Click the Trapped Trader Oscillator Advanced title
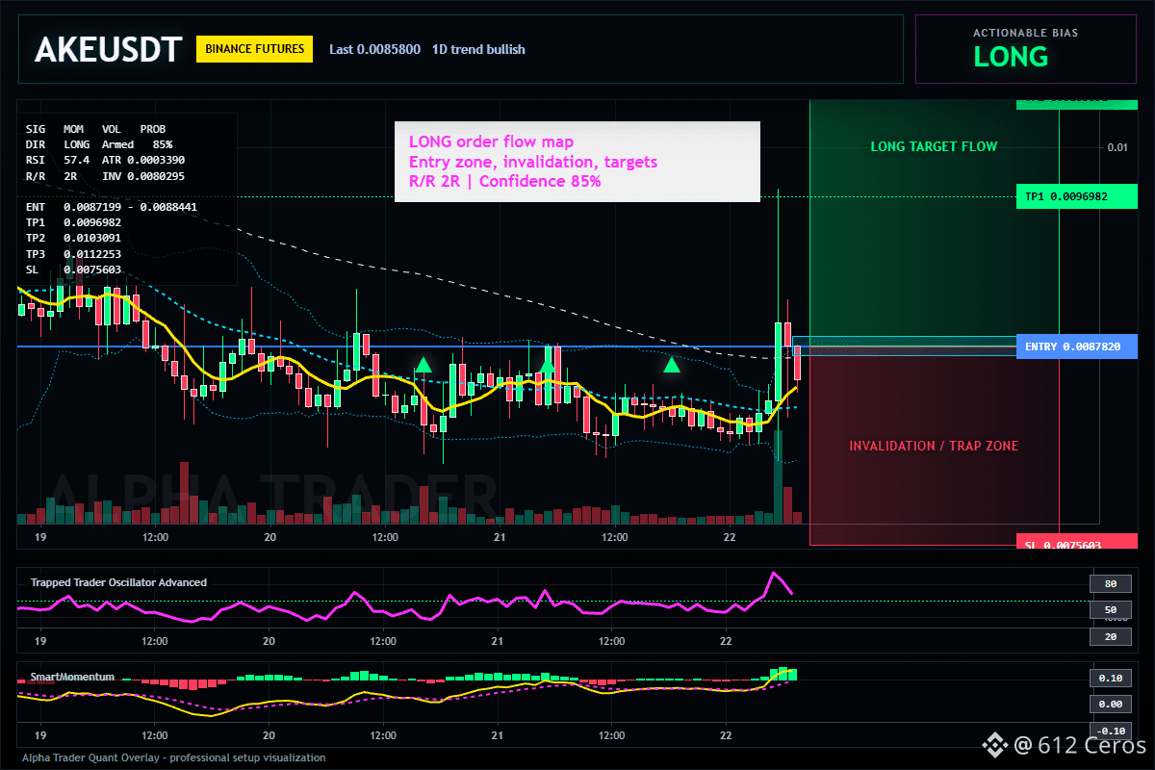This screenshot has width=1155, height=770. coord(118,582)
